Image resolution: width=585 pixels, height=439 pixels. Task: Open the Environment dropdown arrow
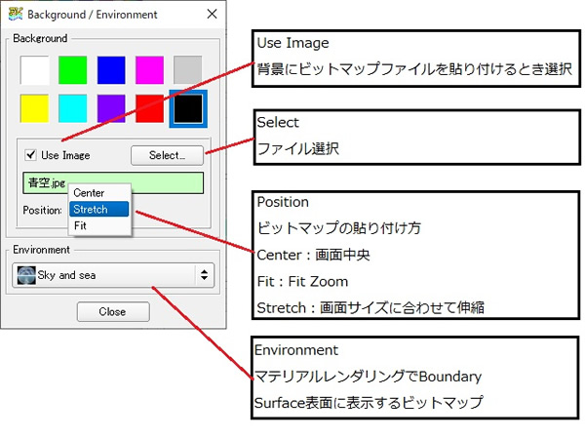pyautogui.click(x=205, y=275)
